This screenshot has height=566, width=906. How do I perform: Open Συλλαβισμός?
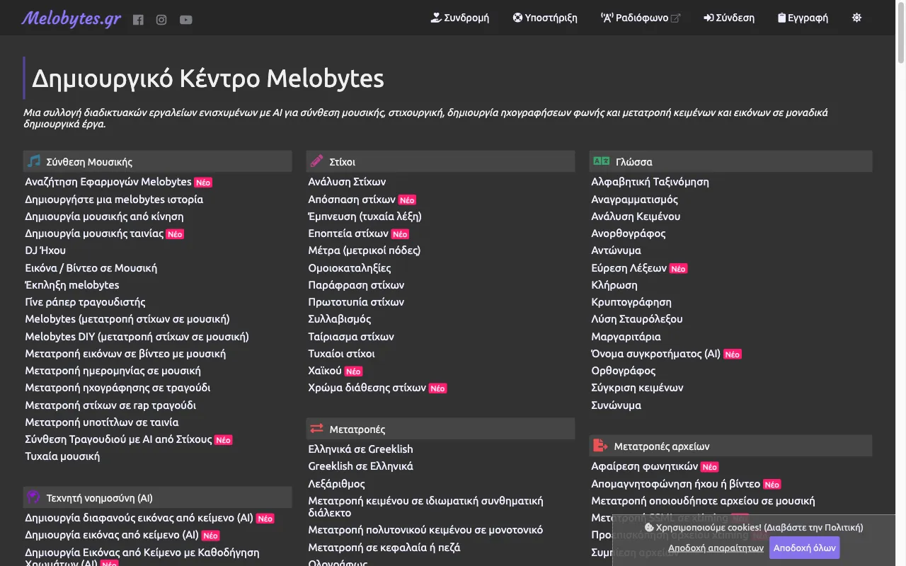point(340,319)
